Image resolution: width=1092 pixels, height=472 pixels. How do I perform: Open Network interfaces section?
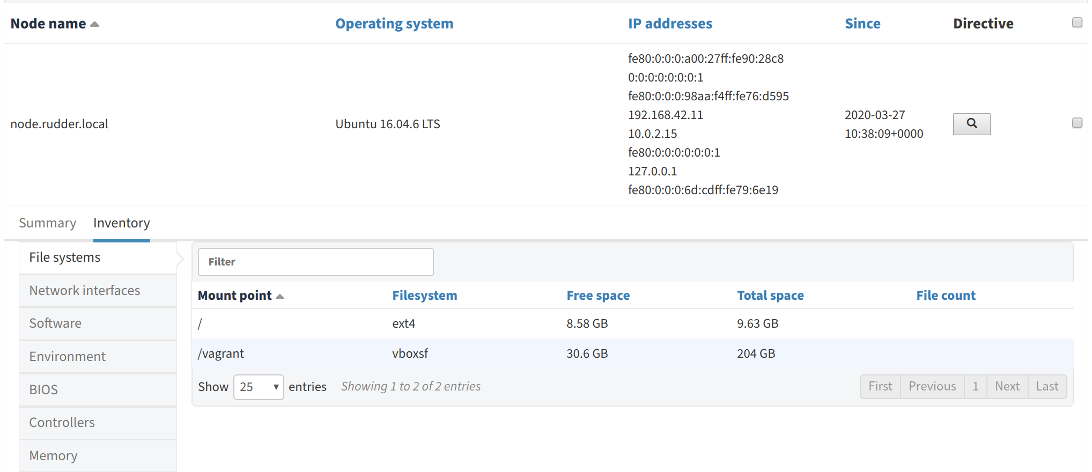click(84, 291)
